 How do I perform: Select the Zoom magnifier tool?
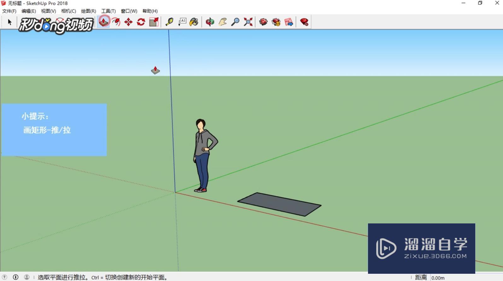(x=235, y=22)
